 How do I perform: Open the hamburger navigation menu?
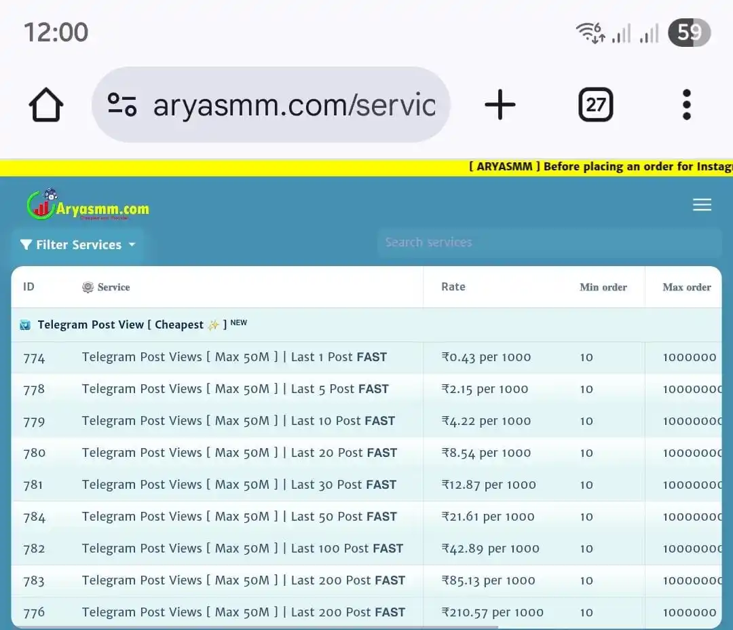tap(702, 204)
